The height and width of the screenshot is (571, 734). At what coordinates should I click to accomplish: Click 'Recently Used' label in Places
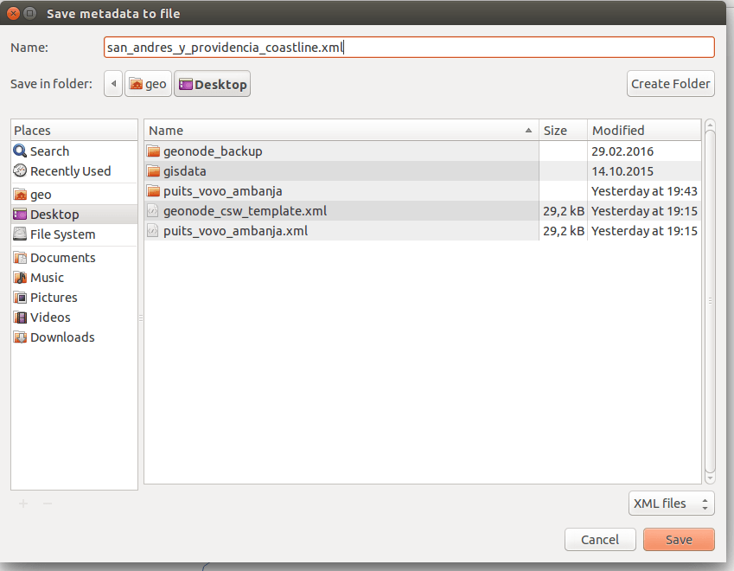[x=71, y=171]
